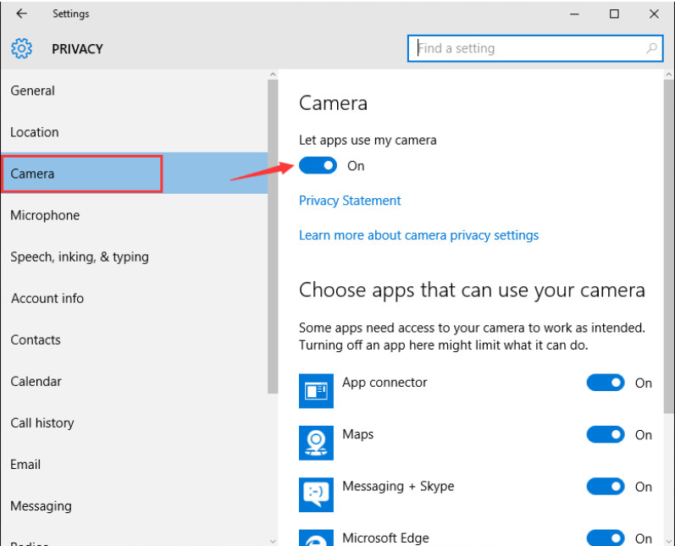Image resolution: width=675 pixels, height=546 pixels.
Task: Click the main pane scrollbar thumb
Action: tap(669, 246)
